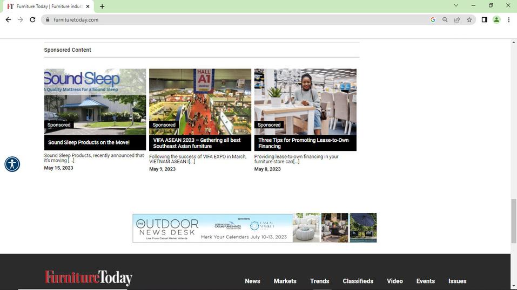Open Issues in footer navigation
Screen dimensions: 517x290
coord(458,281)
